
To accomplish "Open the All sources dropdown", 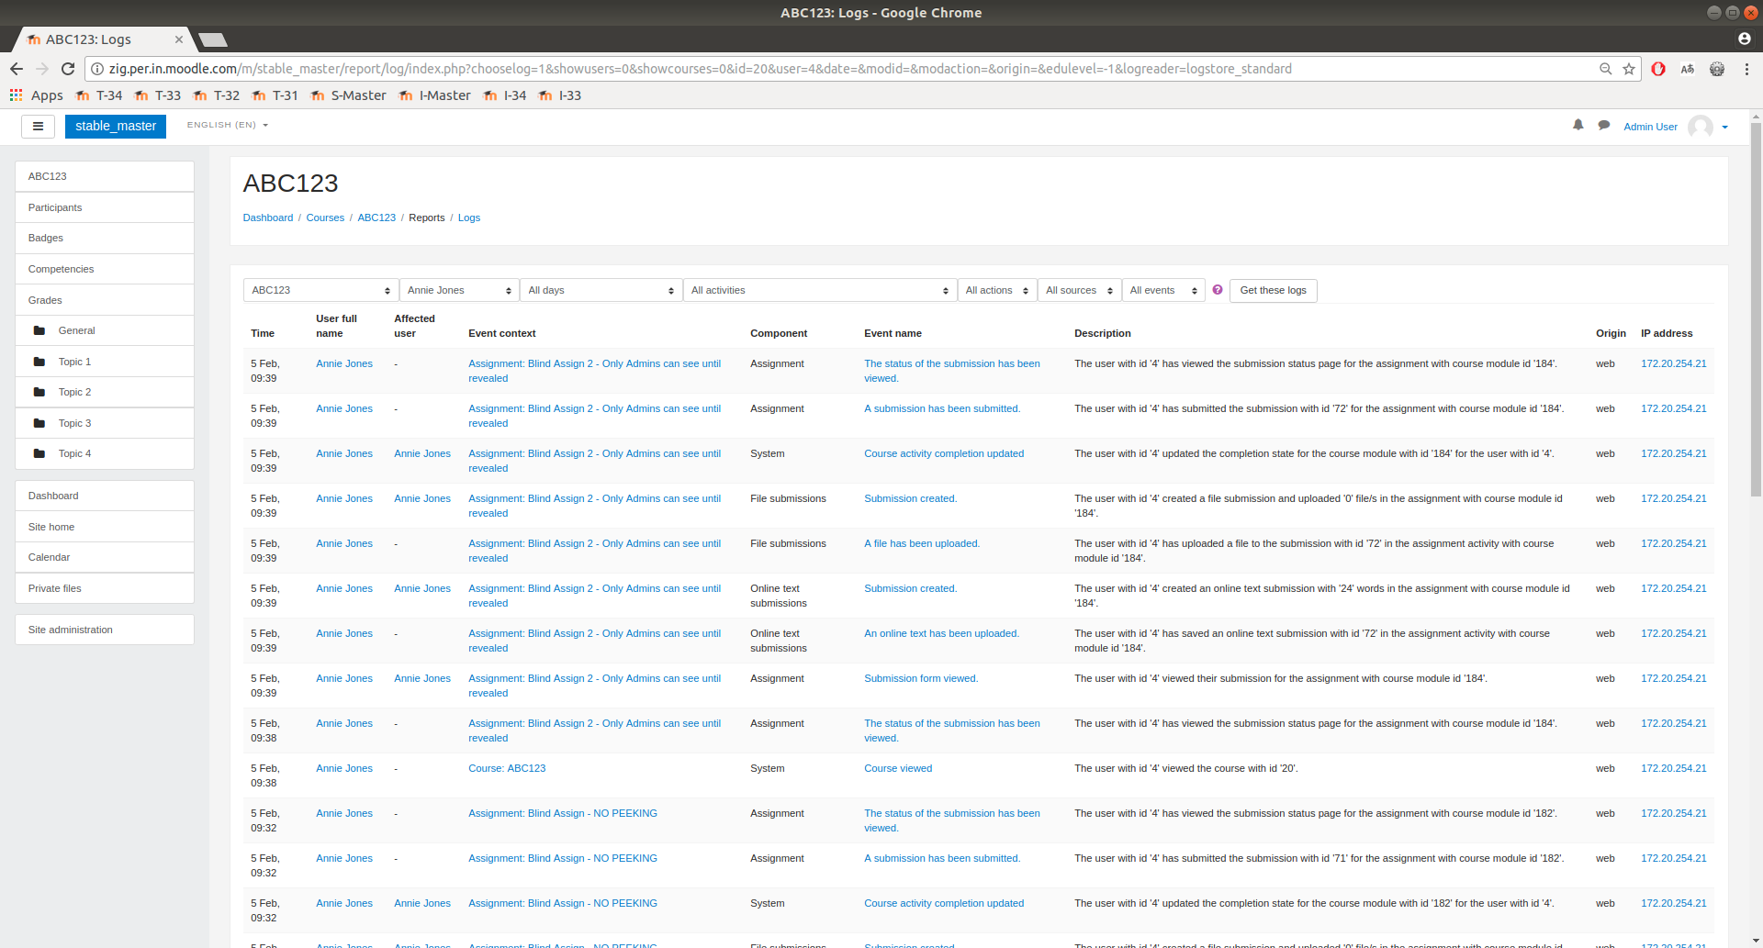I will pos(1080,290).
